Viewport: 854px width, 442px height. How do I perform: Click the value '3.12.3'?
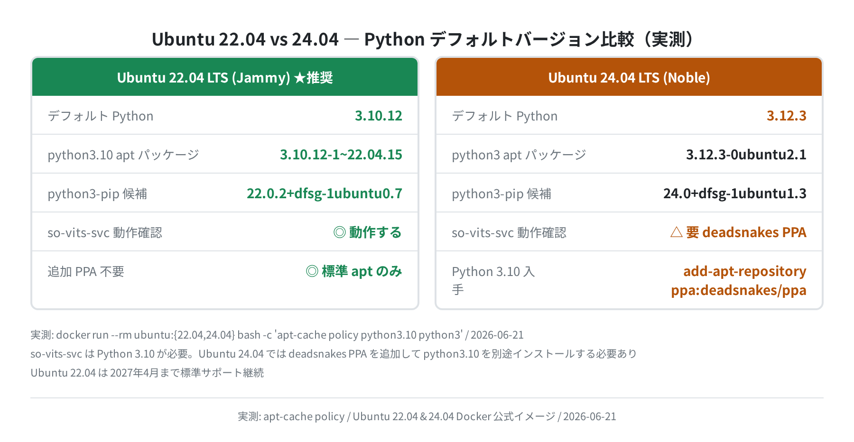click(787, 116)
